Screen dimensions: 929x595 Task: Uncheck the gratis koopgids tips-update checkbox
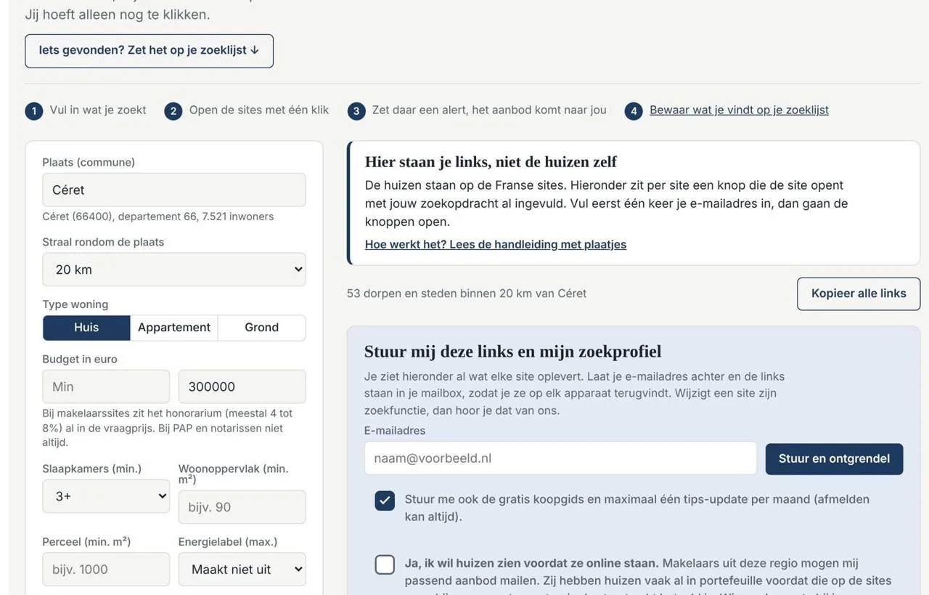(x=385, y=501)
